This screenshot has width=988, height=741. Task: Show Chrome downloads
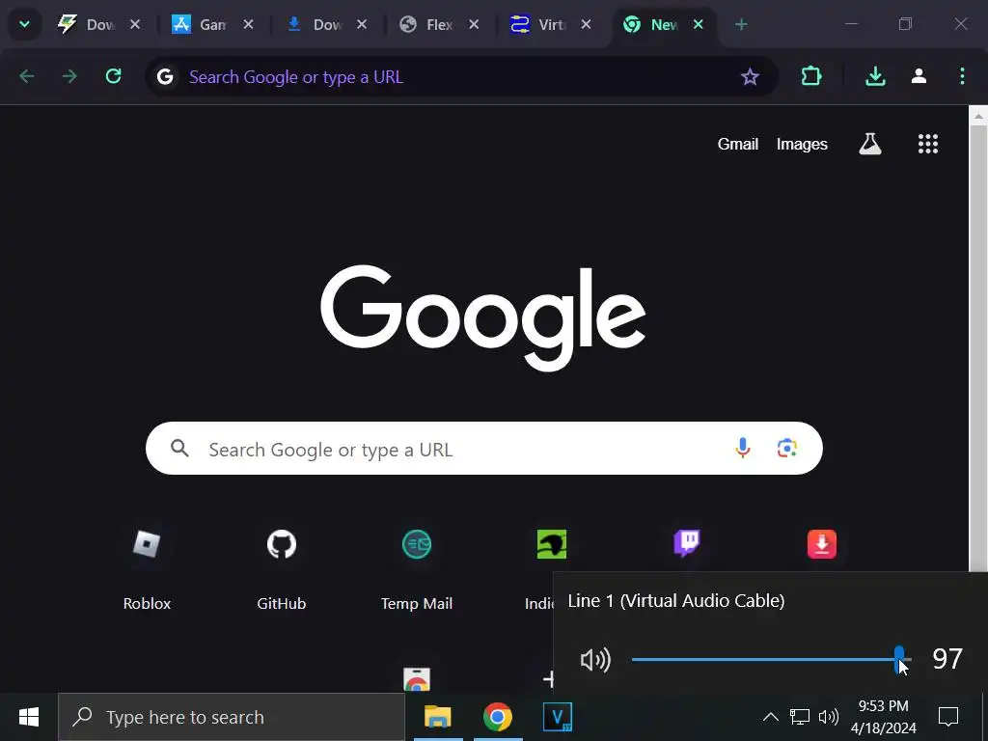[x=875, y=77]
